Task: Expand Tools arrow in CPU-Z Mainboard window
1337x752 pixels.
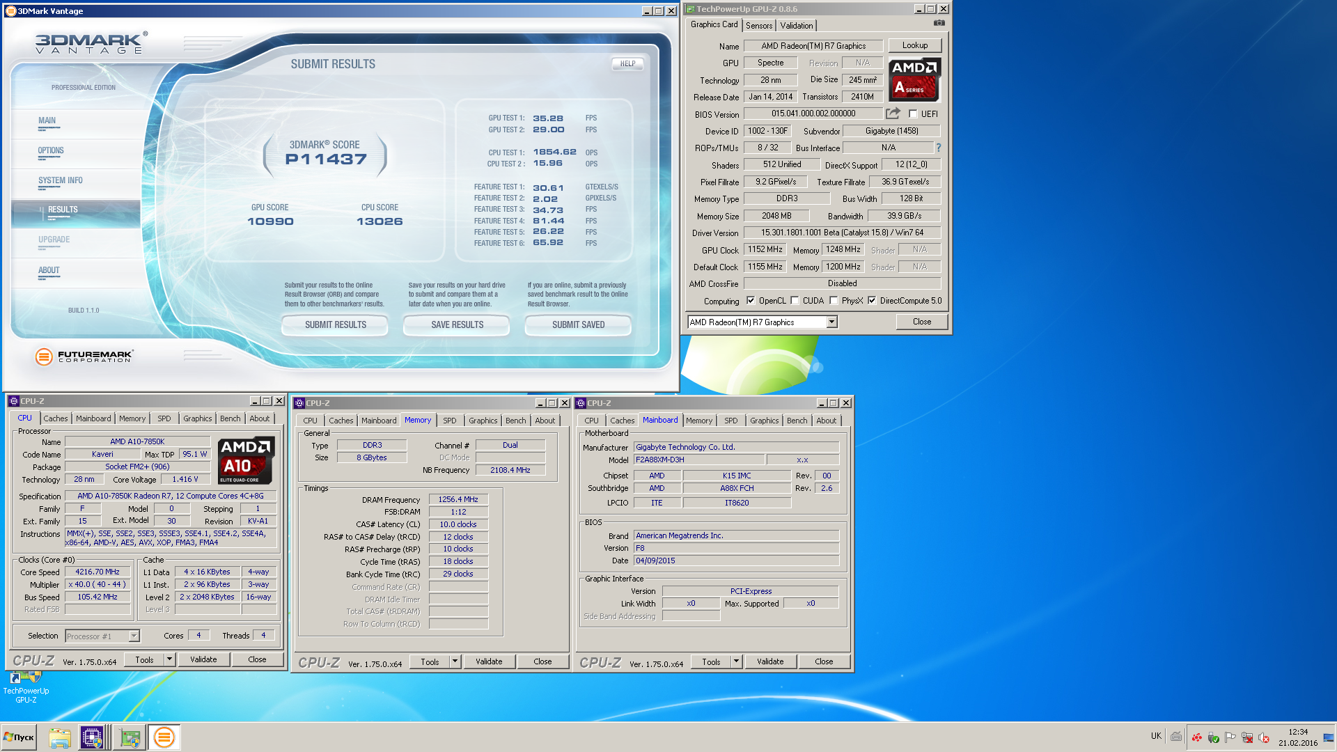Action: click(736, 661)
